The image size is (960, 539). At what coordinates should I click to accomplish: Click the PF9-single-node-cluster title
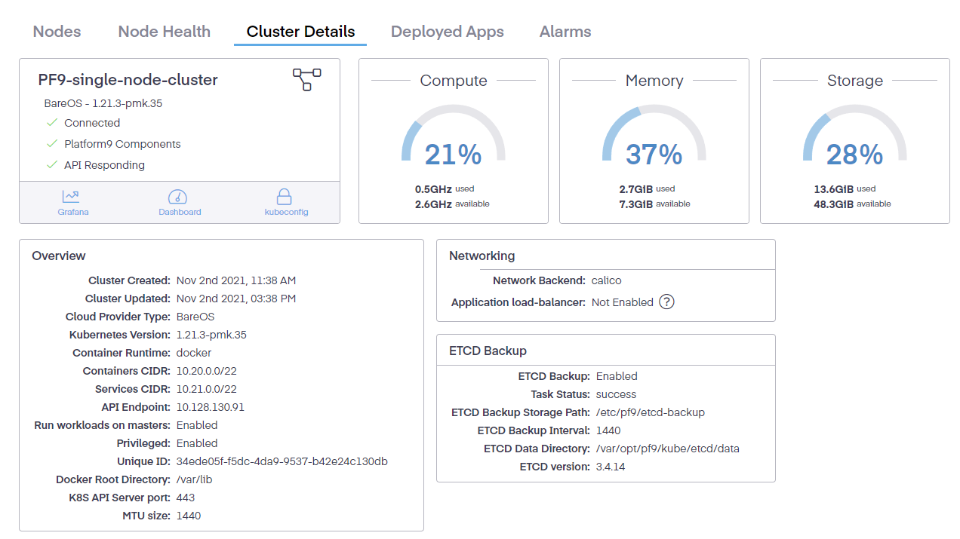(x=128, y=80)
